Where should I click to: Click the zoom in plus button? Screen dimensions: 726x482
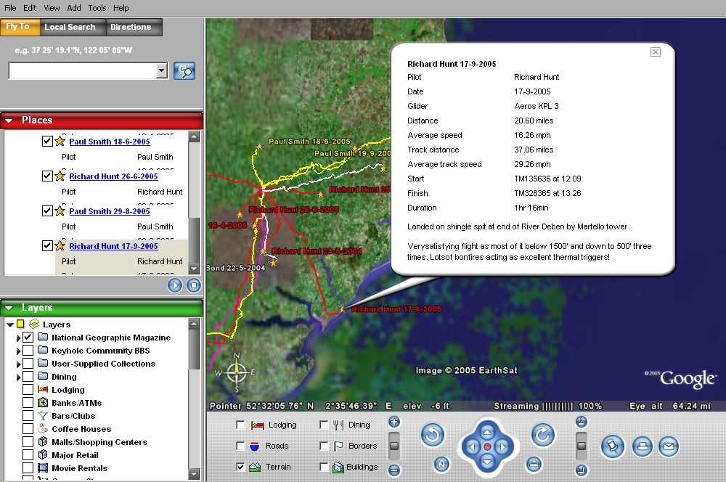pyautogui.click(x=394, y=422)
